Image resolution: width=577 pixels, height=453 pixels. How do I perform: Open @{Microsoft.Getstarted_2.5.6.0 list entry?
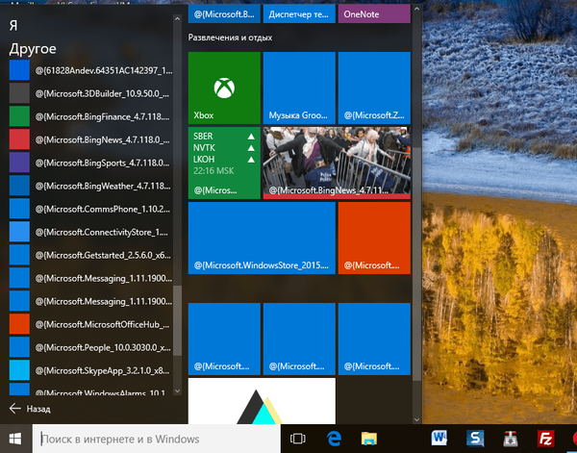[x=90, y=255]
